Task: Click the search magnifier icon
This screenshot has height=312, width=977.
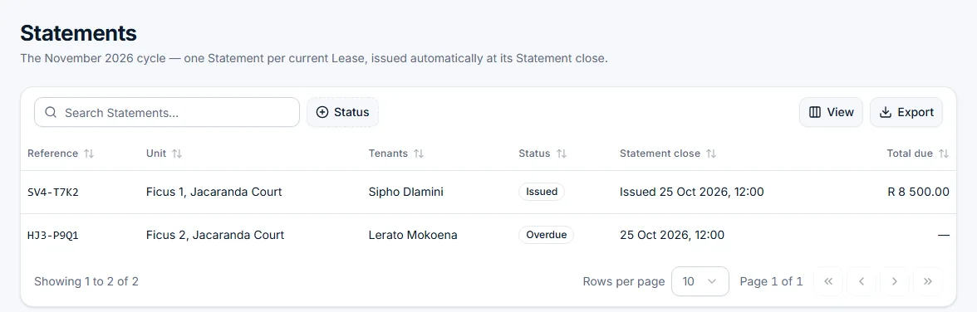Action: click(52, 113)
